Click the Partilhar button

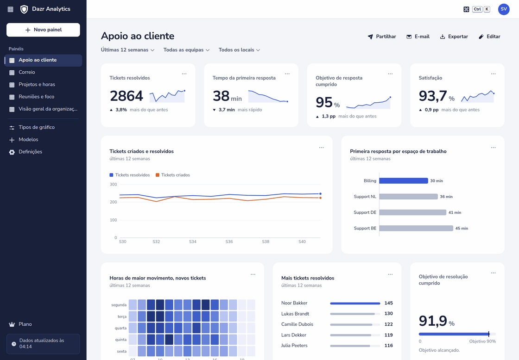tap(382, 37)
